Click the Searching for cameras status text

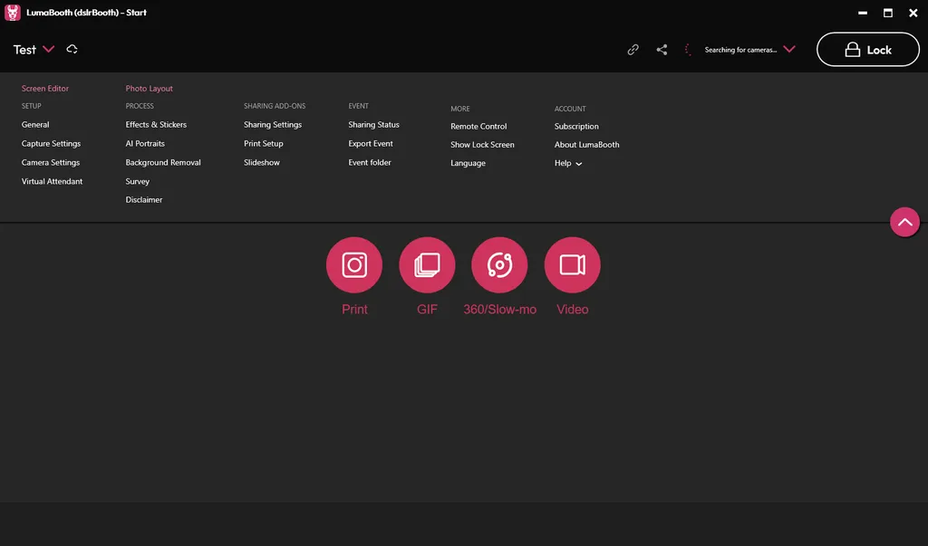click(740, 50)
